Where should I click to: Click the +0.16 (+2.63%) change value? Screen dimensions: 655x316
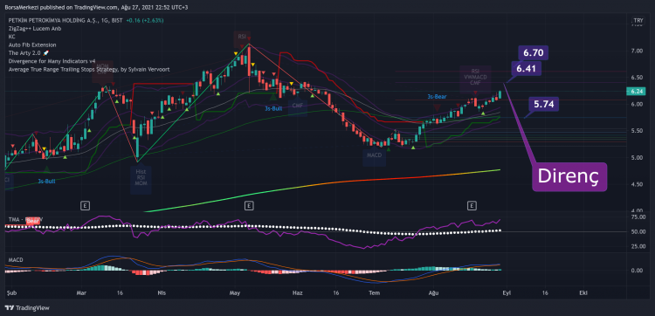144,20
